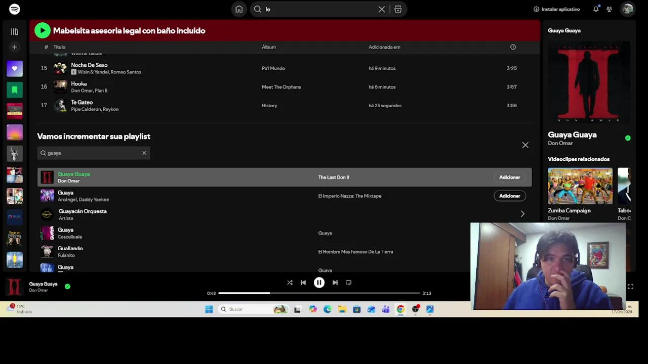Click the Instalar aplicativo button
The height and width of the screenshot is (364, 648).
tap(556, 9)
